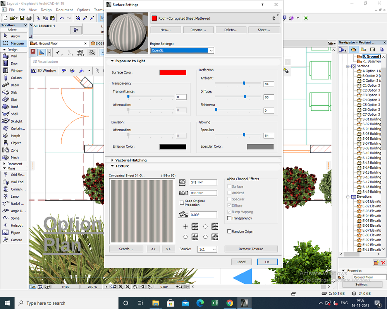Image resolution: width=387 pixels, height=309 pixels.
Task: Select the Beam tool
Action: point(15,85)
